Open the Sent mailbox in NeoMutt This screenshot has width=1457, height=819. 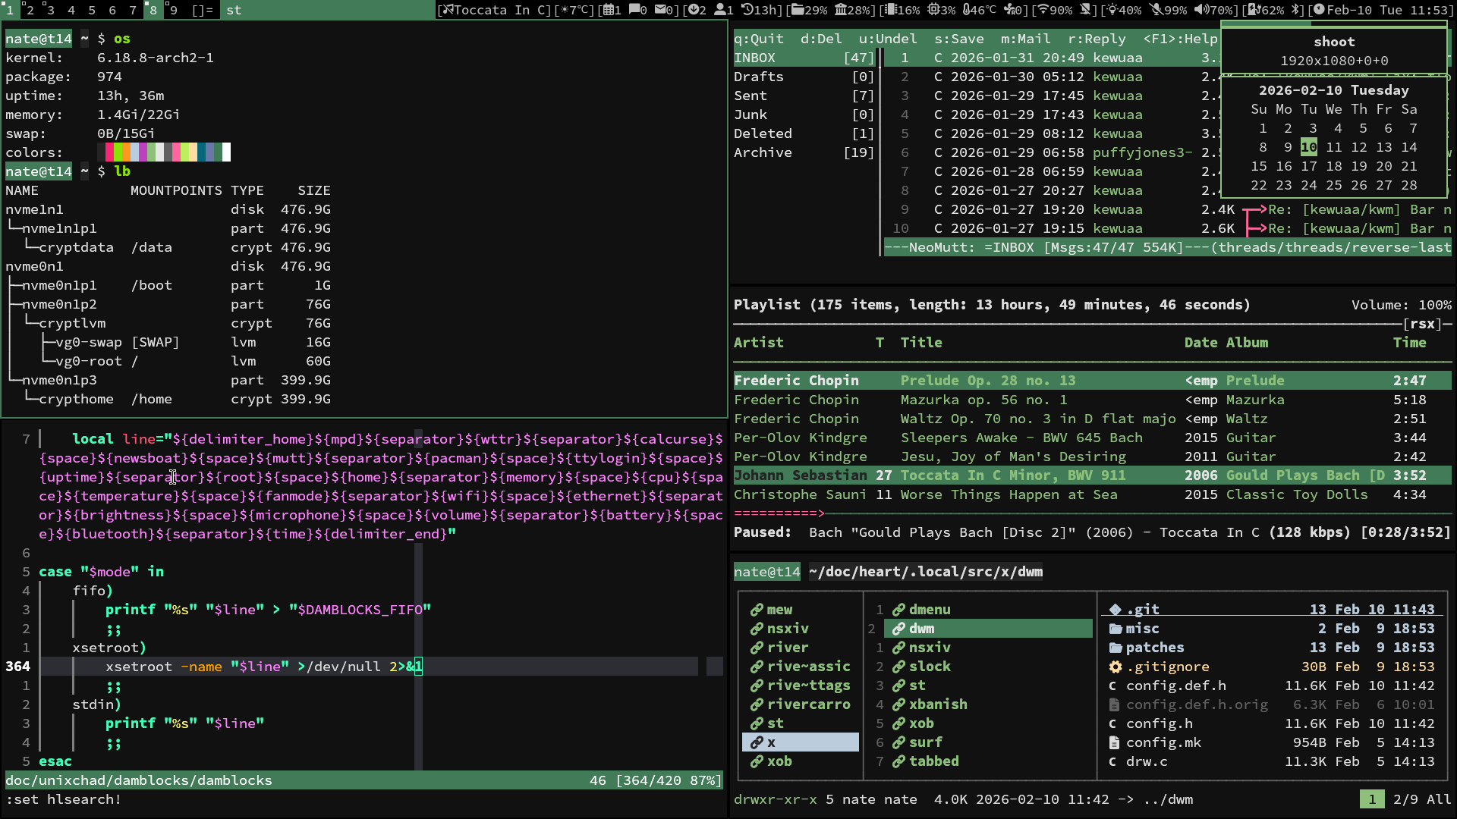804,96
